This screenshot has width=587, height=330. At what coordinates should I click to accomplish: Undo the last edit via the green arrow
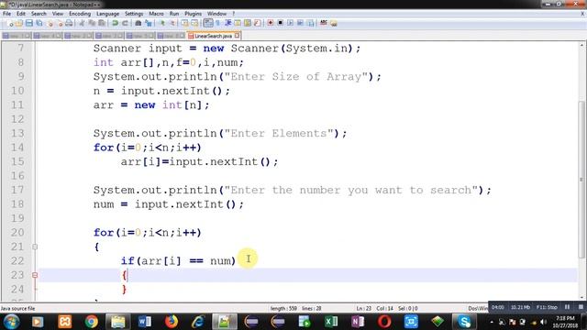click(x=115, y=23)
